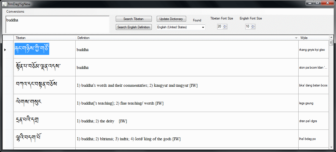Viewport: 336px width, 152px height.
Task: Click the Definition column sort arrow
Action: (296, 38)
